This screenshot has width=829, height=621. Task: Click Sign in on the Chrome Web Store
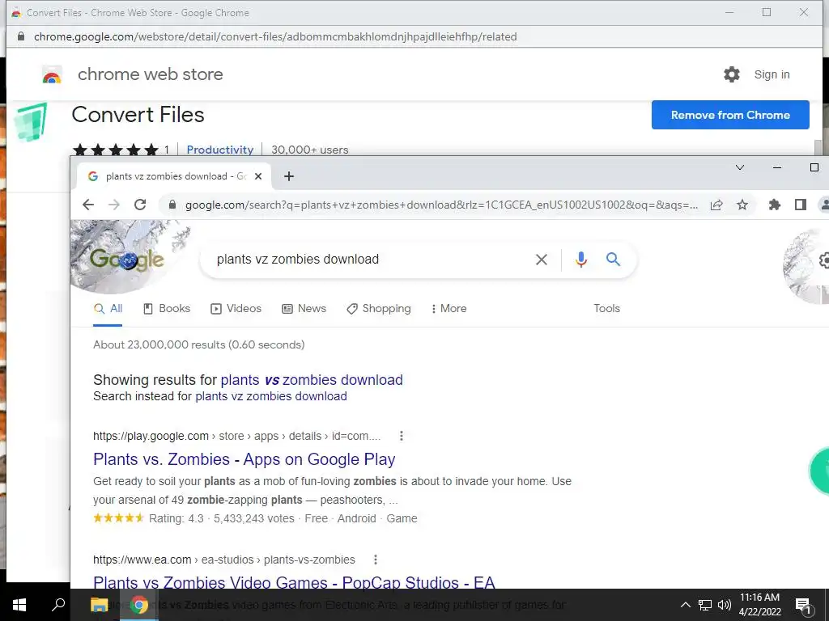point(772,75)
